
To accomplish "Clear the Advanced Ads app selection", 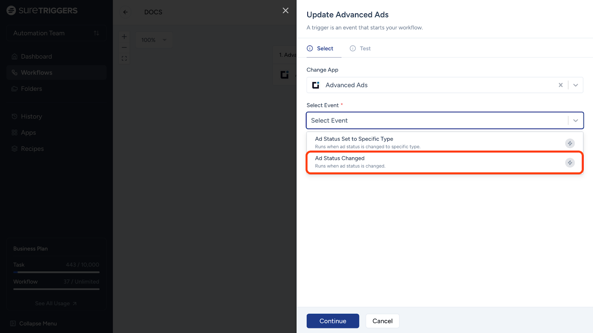I will coord(560,85).
